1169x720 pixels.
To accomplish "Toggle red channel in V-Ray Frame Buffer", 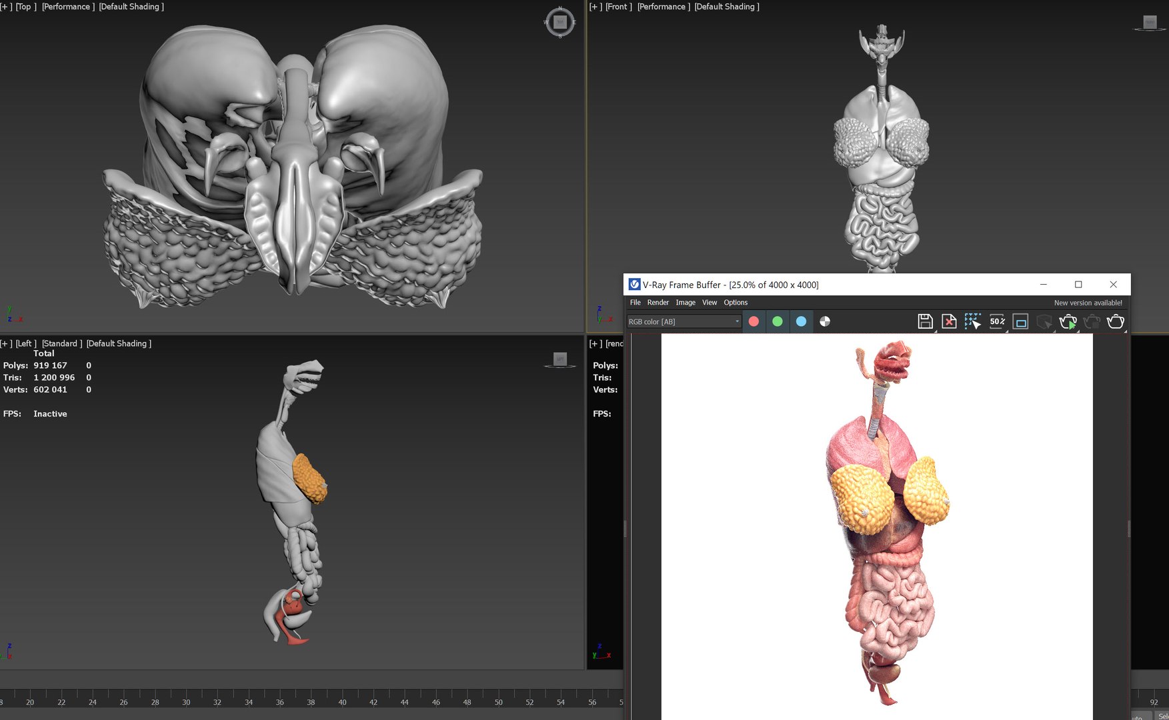I will 754,321.
